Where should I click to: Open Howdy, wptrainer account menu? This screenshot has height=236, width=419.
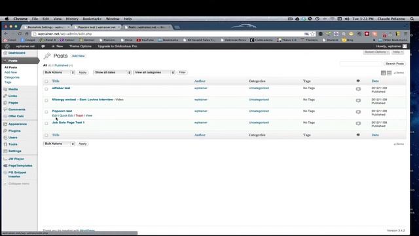pyautogui.click(x=392, y=47)
